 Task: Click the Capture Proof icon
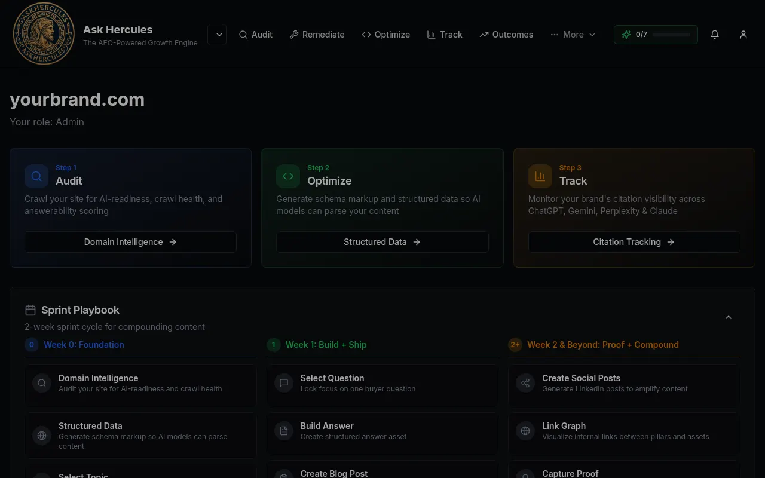pos(525,475)
